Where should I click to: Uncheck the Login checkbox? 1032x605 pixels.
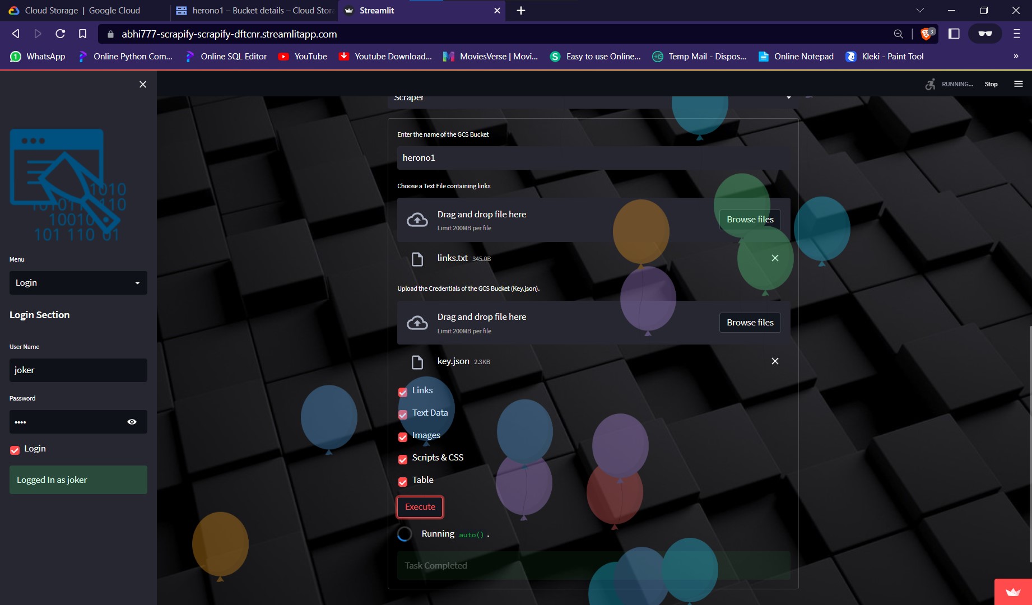coord(15,450)
